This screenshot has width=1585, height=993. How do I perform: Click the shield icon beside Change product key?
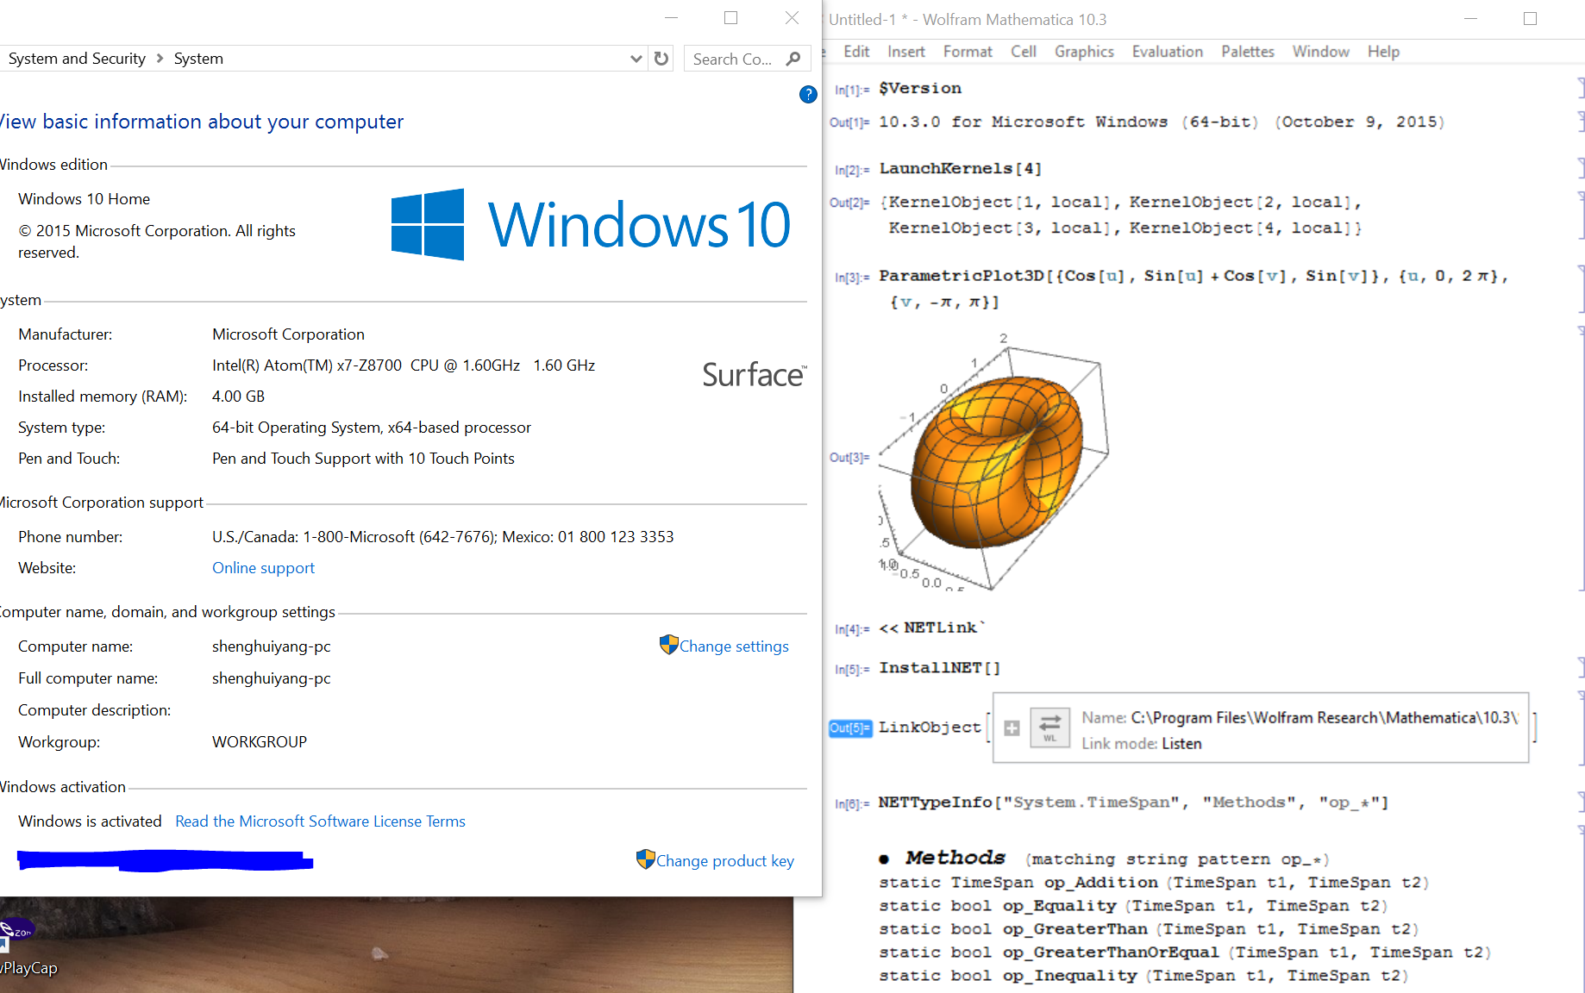point(645,859)
